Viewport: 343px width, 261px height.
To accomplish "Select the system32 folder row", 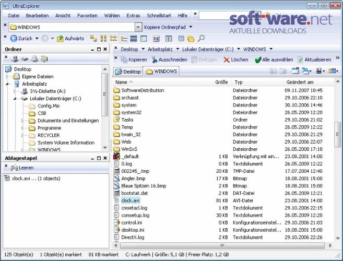I will [x=223, y=112].
